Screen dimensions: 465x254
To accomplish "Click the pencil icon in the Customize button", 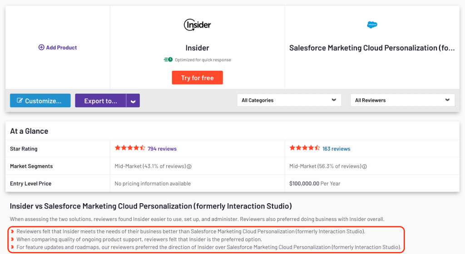I will [20, 100].
